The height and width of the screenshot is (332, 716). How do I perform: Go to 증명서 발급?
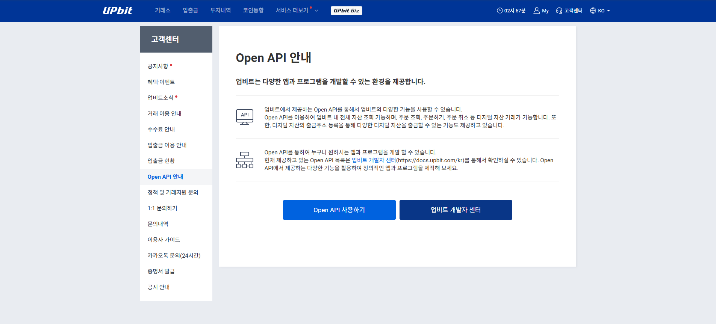[x=161, y=271]
